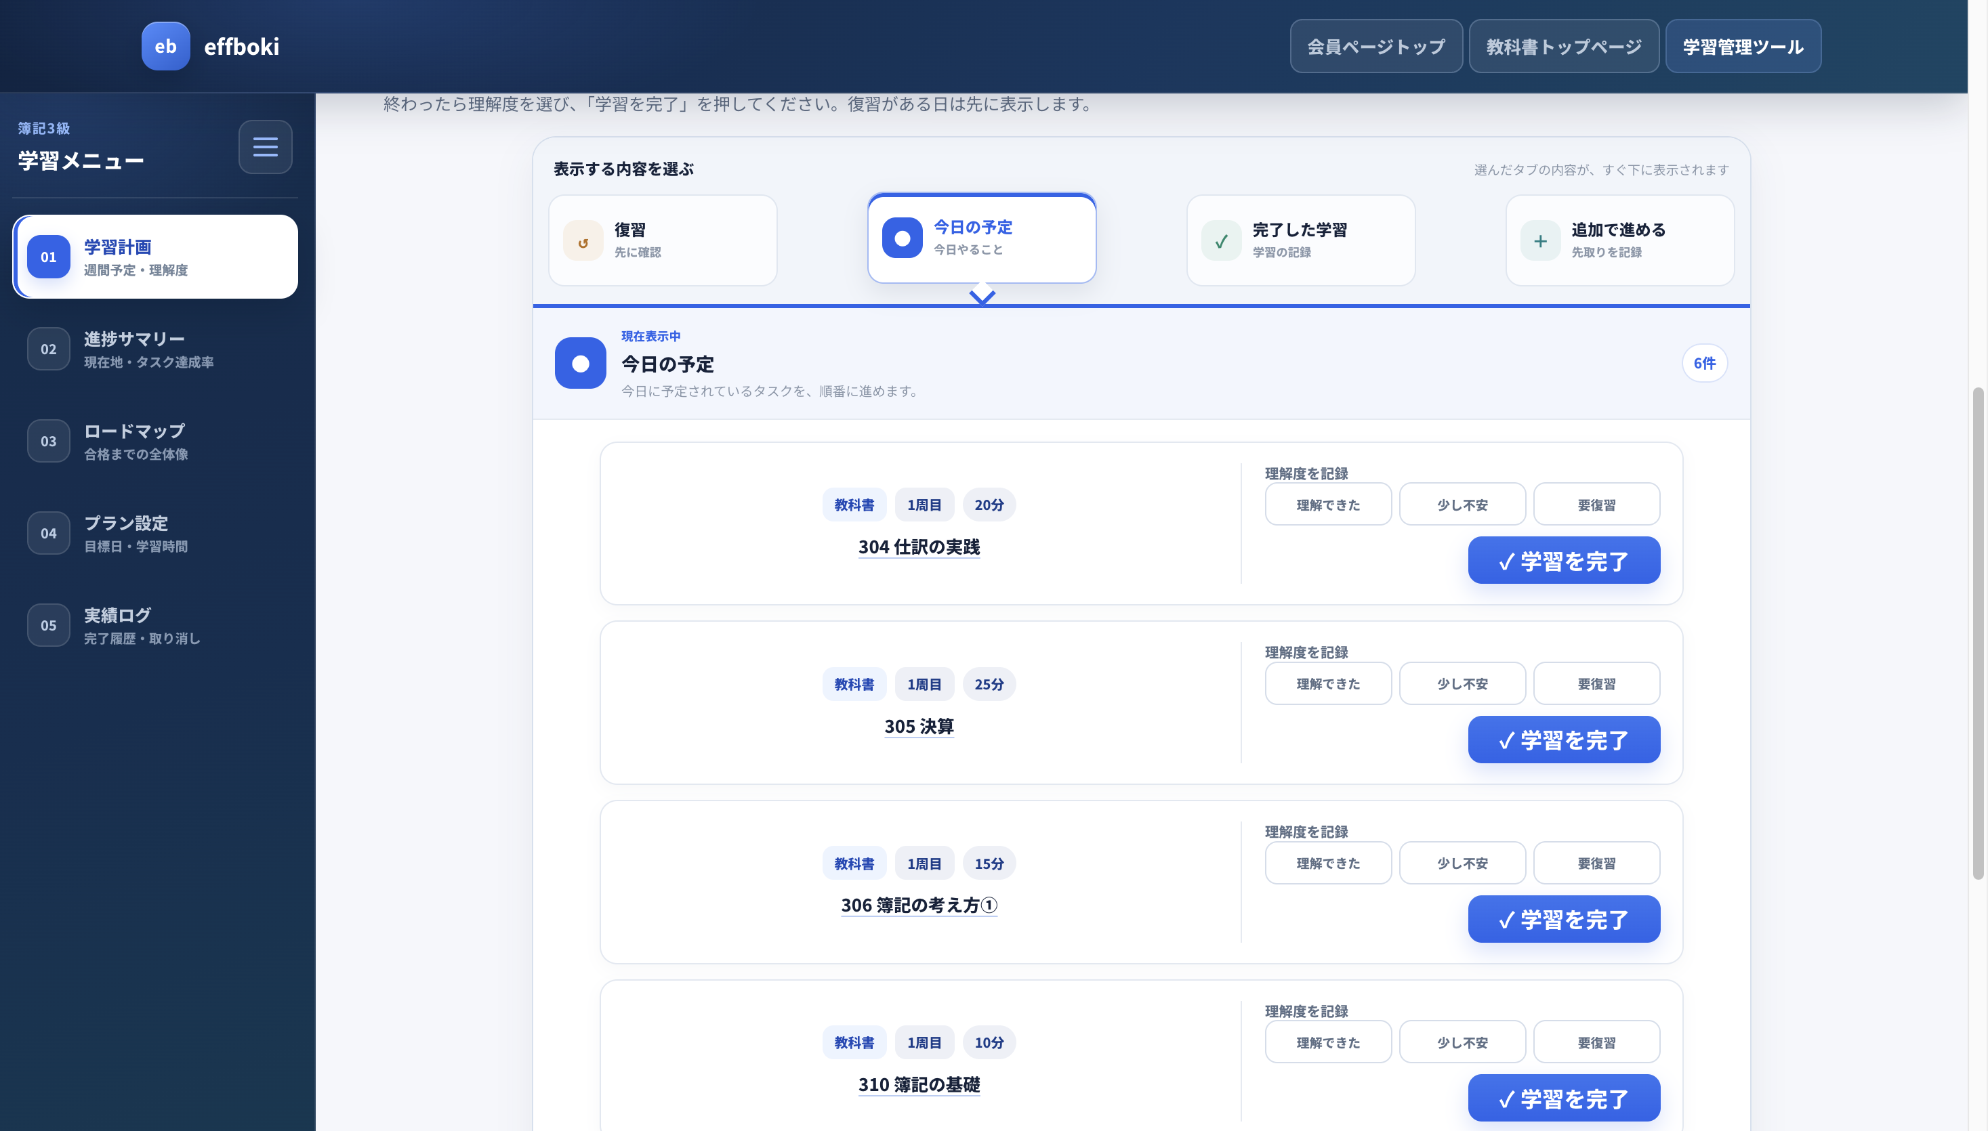Select 少し不安 for 310 簿記の基礎
Image resolution: width=1988 pixels, height=1131 pixels.
tap(1462, 1042)
